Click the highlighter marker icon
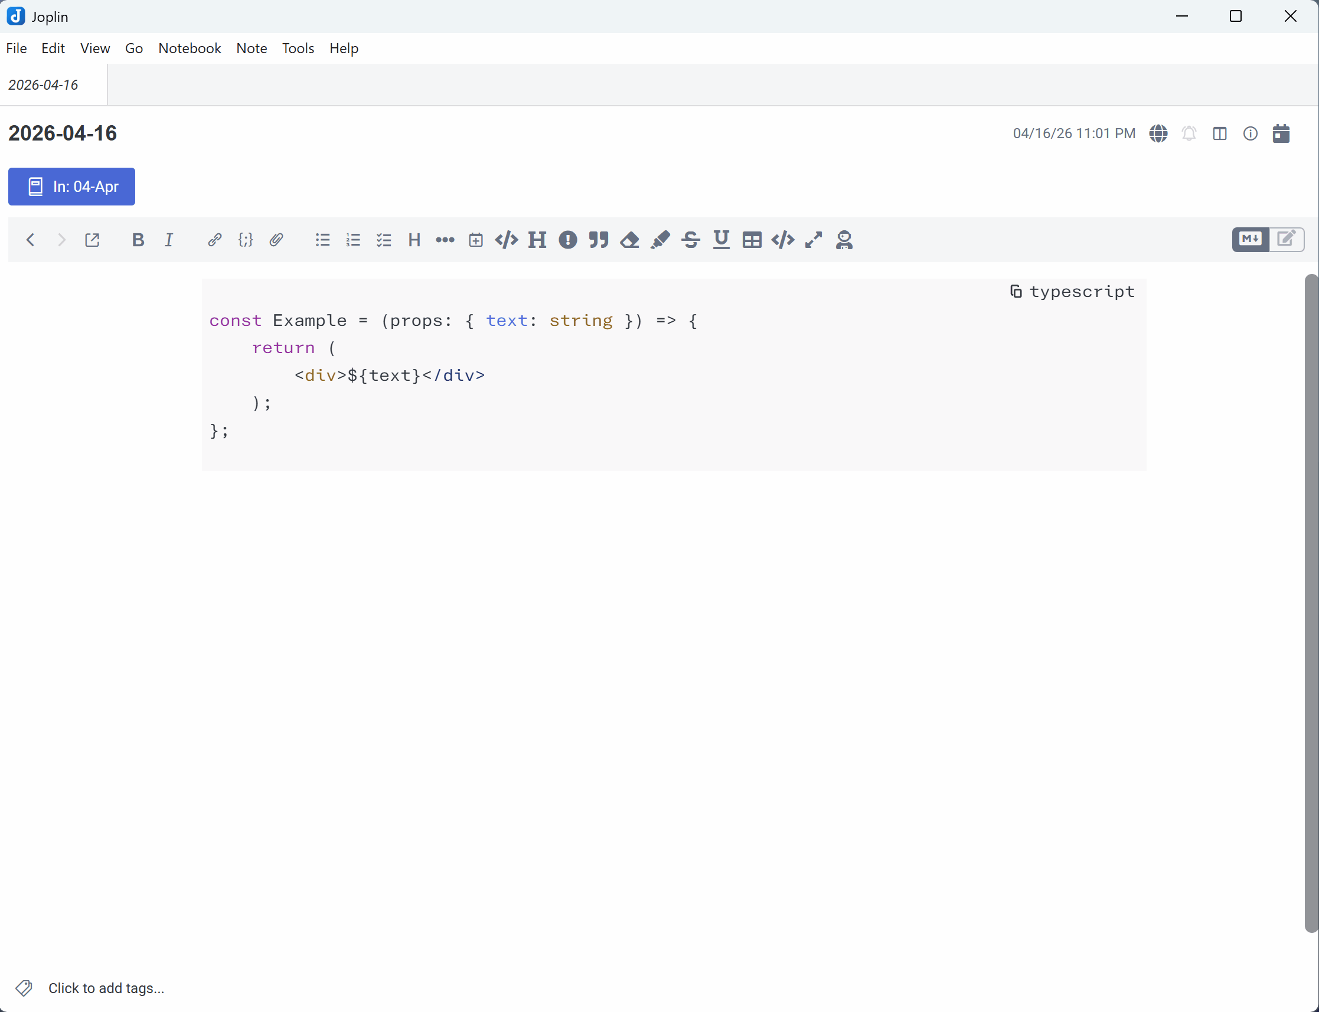The image size is (1319, 1012). click(660, 240)
